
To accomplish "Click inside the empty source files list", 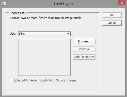I will pos(44,57).
